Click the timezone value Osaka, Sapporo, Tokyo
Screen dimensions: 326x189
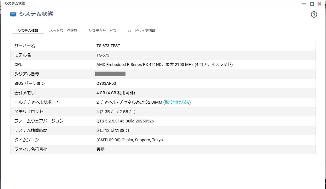(x=130, y=140)
